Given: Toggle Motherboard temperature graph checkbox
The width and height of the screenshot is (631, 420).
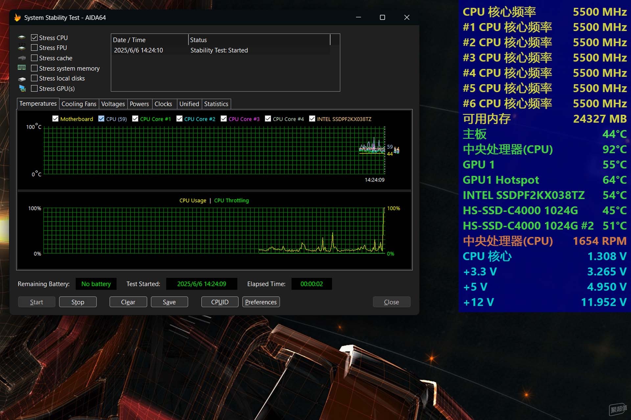Looking at the screenshot, I should click(x=55, y=119).
